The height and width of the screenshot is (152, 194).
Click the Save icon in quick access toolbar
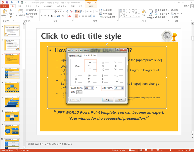(x=7, y=2)
